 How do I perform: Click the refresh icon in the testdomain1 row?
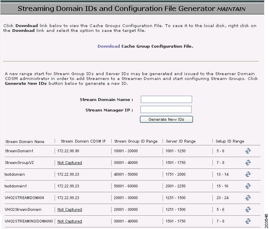click(248, 186)
